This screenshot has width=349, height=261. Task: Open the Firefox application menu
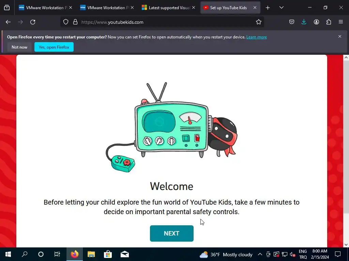pyautogui.click(x=341, y=22)
